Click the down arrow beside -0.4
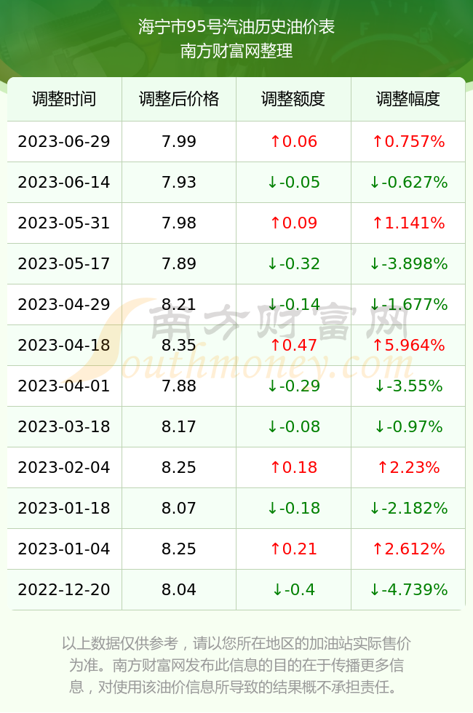Image resolution: width=473 pixels, height=713 pixels. [277, 590]
